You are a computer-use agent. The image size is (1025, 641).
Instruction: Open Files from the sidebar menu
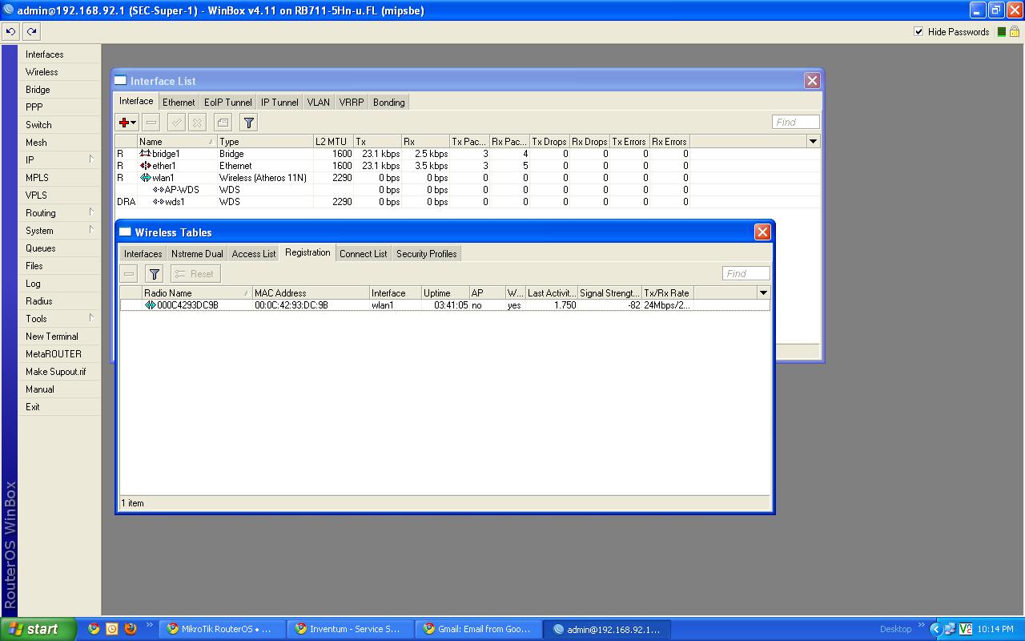tap(60, 265)
